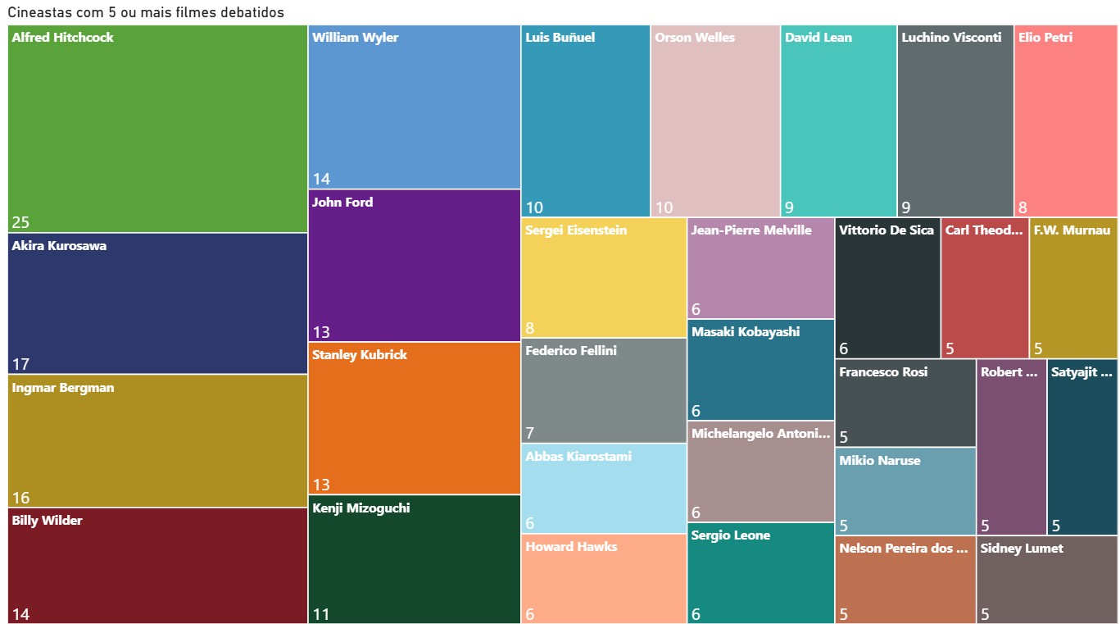Click the Ingmar Bergman block
Screen dimensions: 1120x624
coord(157,441)
